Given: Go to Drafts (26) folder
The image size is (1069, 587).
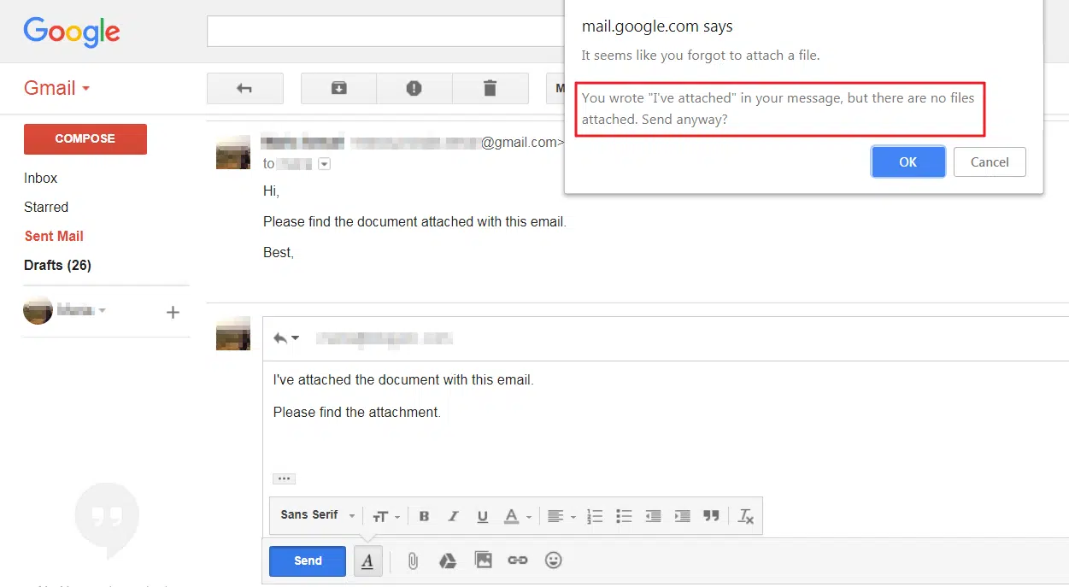Looking at the screenshot, I should point(57,265).
